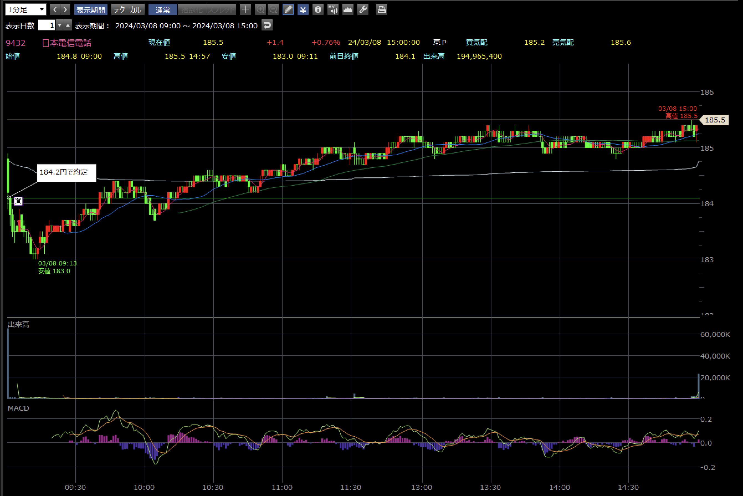This screenshot has width=743, height=496.
Task: Switch to 通常 normal display mode
Action: click(163, 10)
